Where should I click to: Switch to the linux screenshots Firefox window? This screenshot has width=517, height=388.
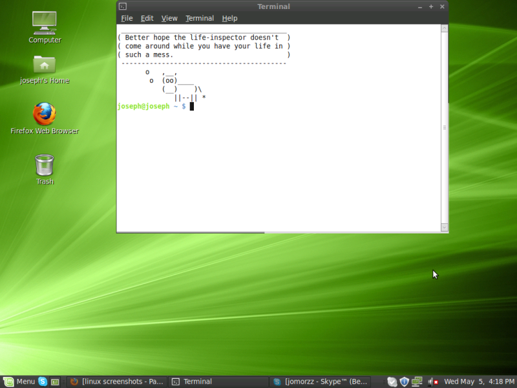pyautogui.click(x=116, y=382)
